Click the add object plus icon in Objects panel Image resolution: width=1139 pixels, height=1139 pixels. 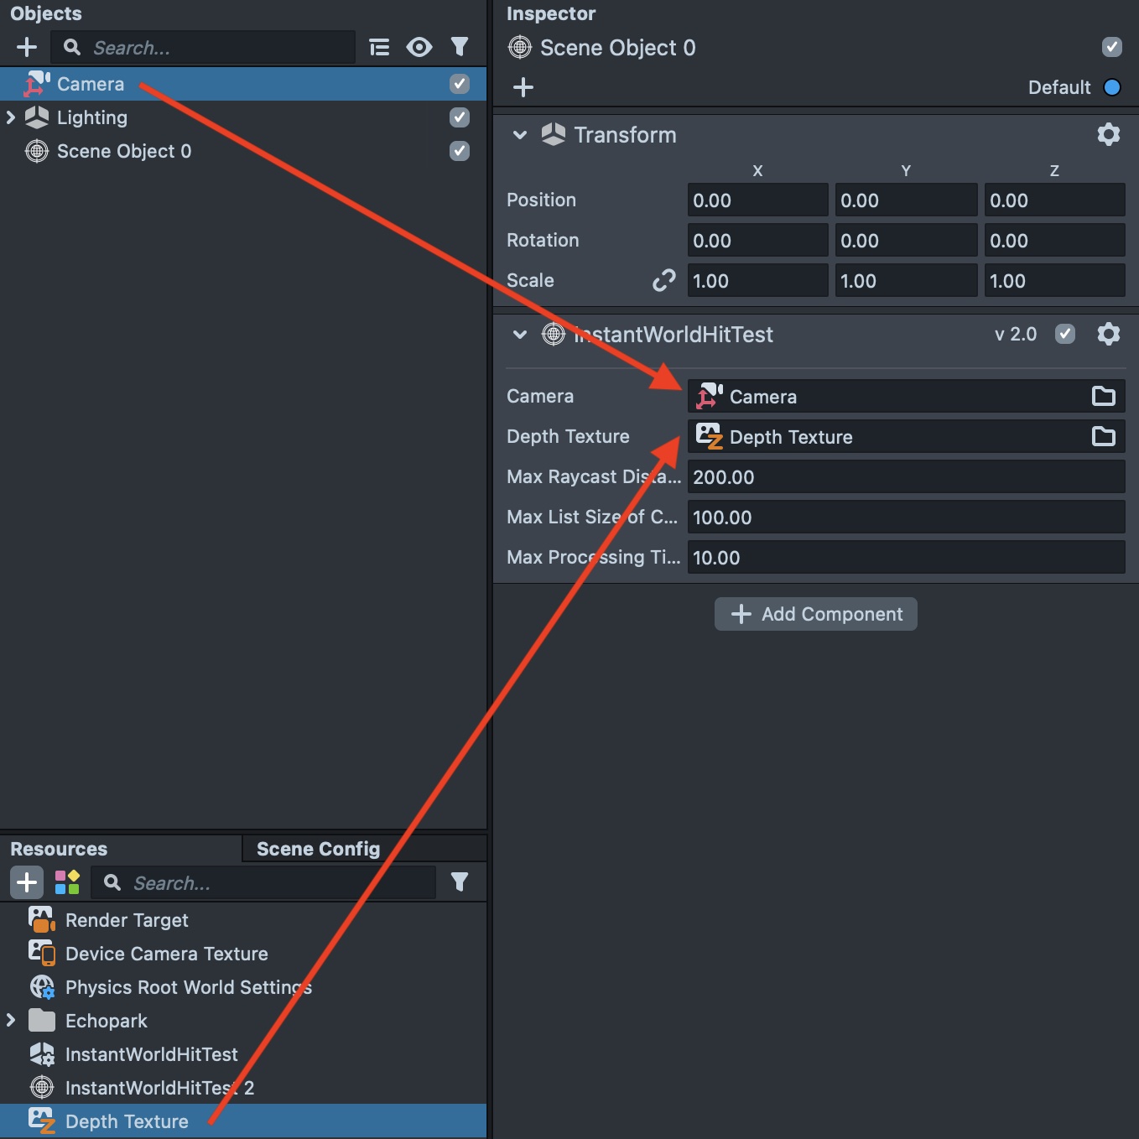[27, 47]
